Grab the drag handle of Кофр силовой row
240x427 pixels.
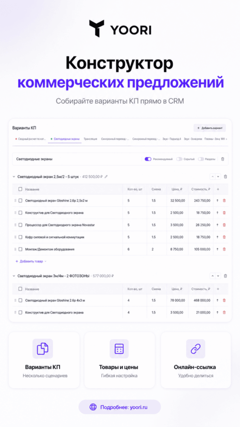click(15, 237)
